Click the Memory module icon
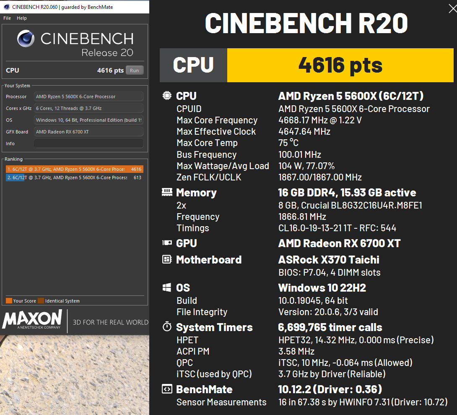 pos(167,192)
